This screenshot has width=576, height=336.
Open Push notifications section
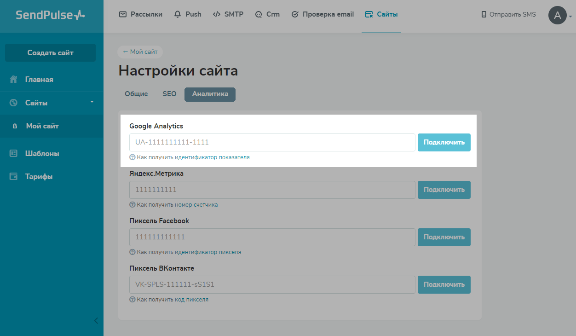pos(188,14)
